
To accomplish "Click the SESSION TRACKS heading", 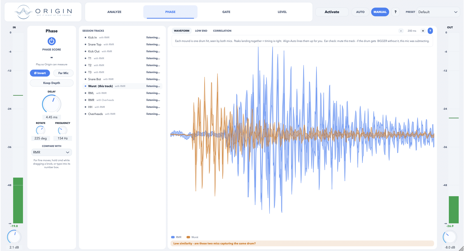I will click(x=93, y=31).
